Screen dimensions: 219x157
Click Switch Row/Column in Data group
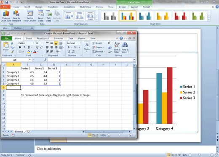[30, 16]
